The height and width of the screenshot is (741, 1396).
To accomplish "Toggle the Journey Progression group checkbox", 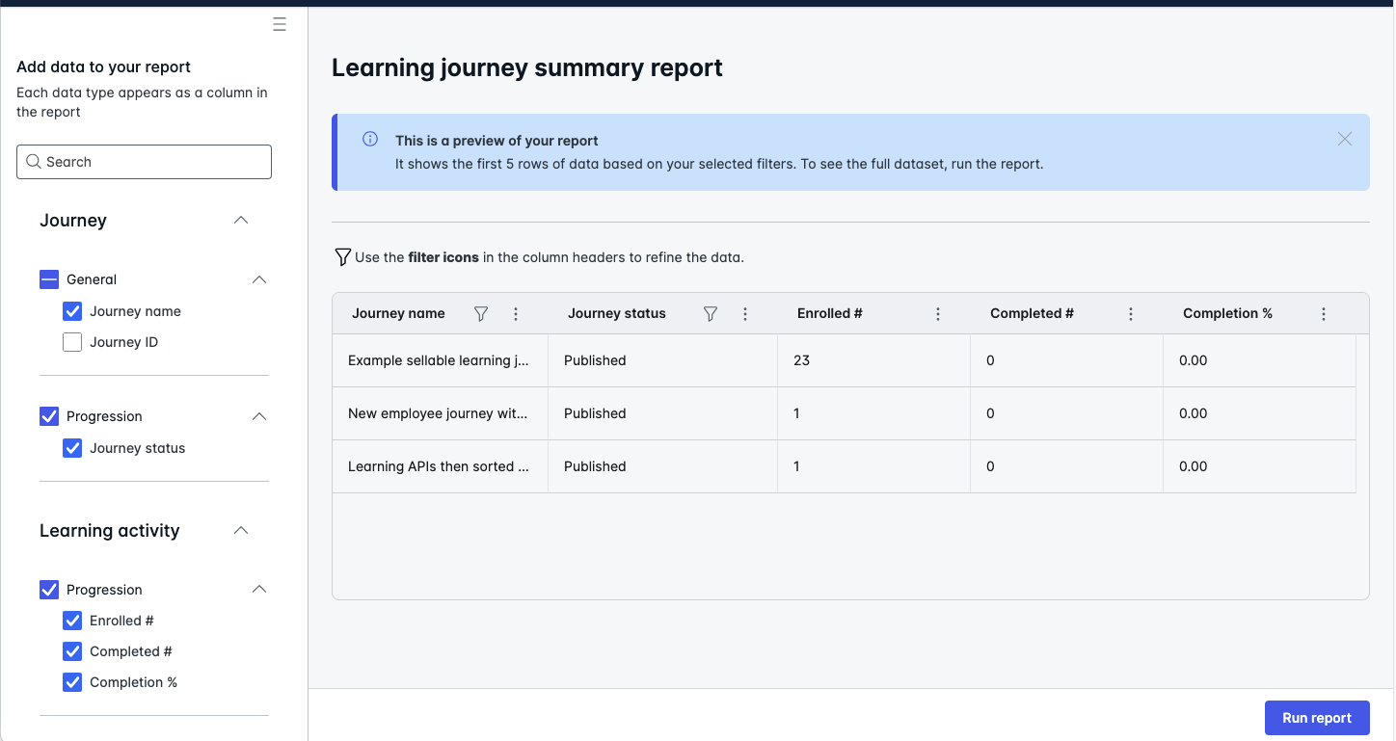I will point(49,416).
